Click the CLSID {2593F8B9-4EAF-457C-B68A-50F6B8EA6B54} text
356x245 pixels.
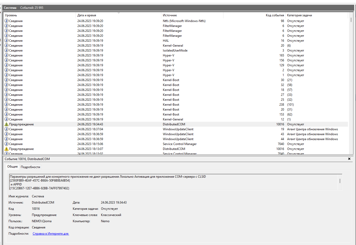click(40, 181)
